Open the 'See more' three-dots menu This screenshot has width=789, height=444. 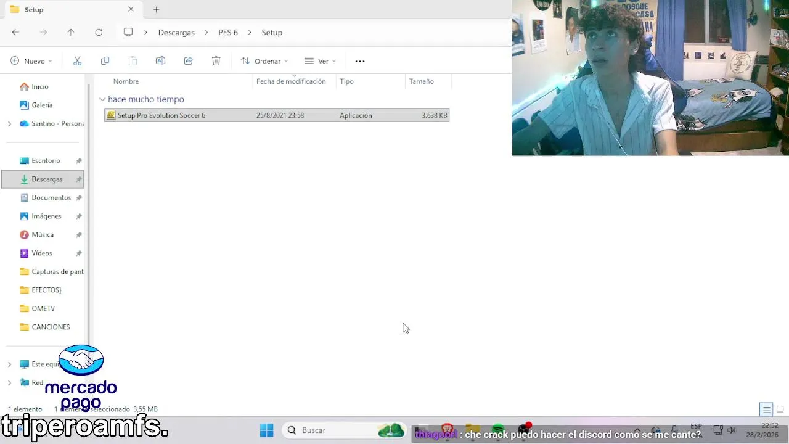[x=360, y=60]
